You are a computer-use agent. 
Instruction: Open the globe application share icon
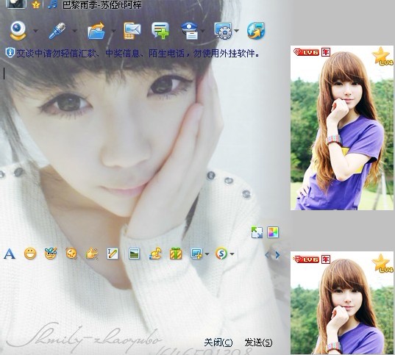[x=256, y=31]
